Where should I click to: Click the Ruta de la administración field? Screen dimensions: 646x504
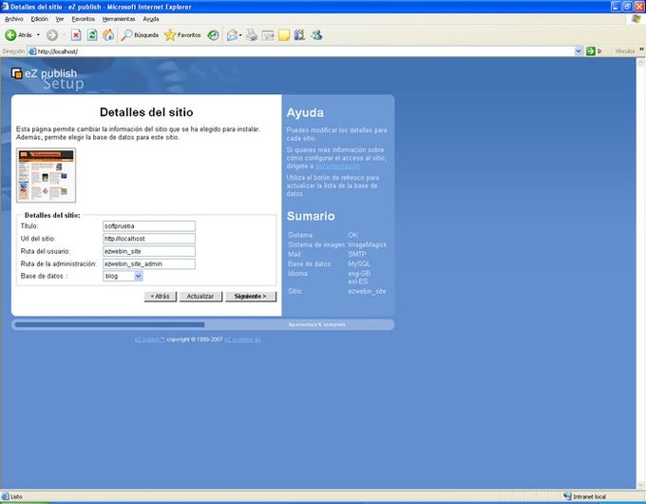[149, 264]
